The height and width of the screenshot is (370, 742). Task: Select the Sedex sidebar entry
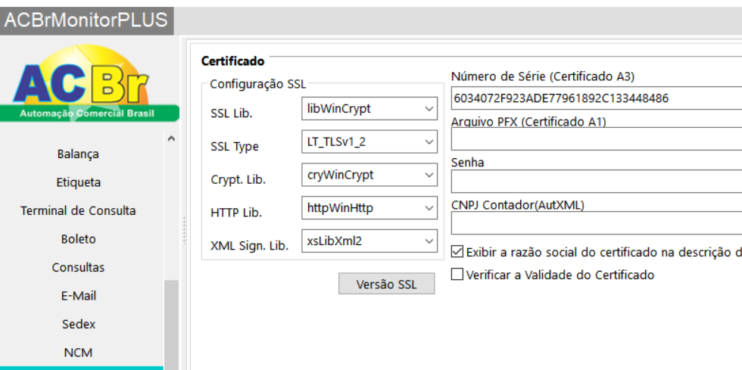point(78,325)
